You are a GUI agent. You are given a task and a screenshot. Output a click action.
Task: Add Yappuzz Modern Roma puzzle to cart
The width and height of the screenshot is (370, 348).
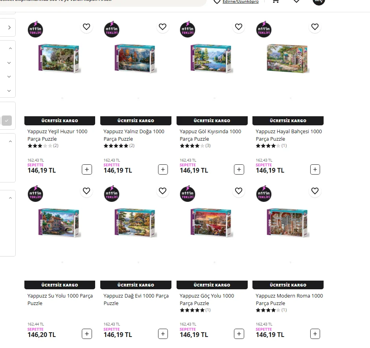(315, 334)
